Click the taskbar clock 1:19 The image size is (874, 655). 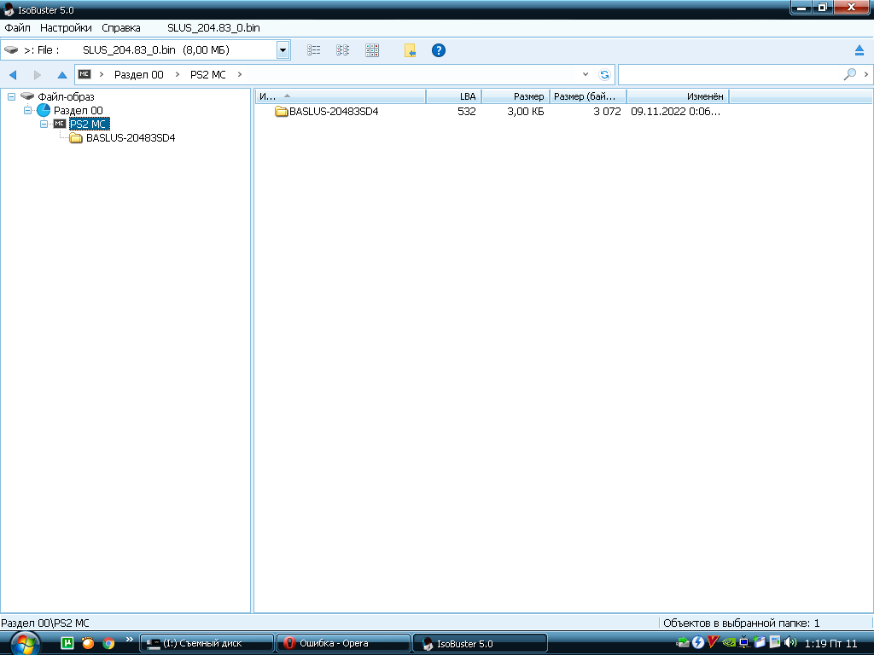coord(831,643)
